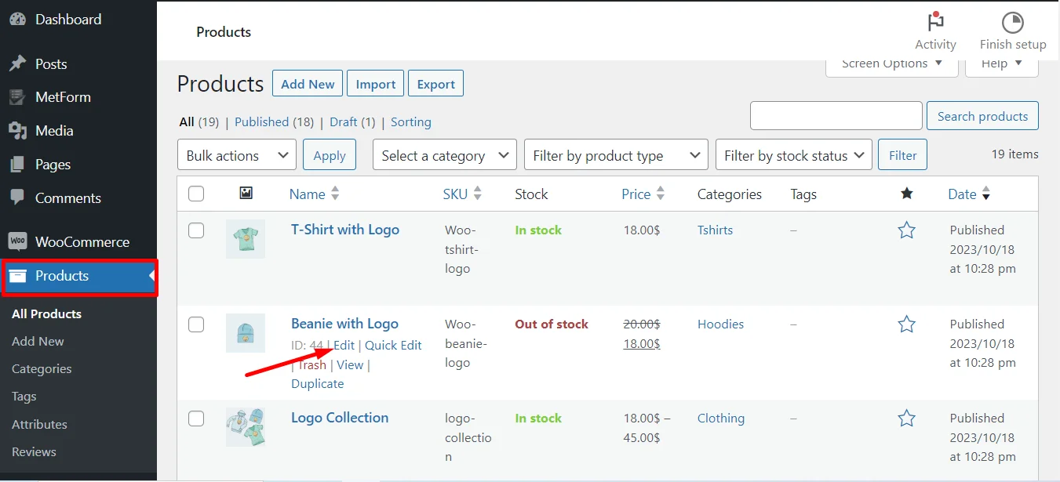Star the Beanie with Logo product

(x=907, y=324)
